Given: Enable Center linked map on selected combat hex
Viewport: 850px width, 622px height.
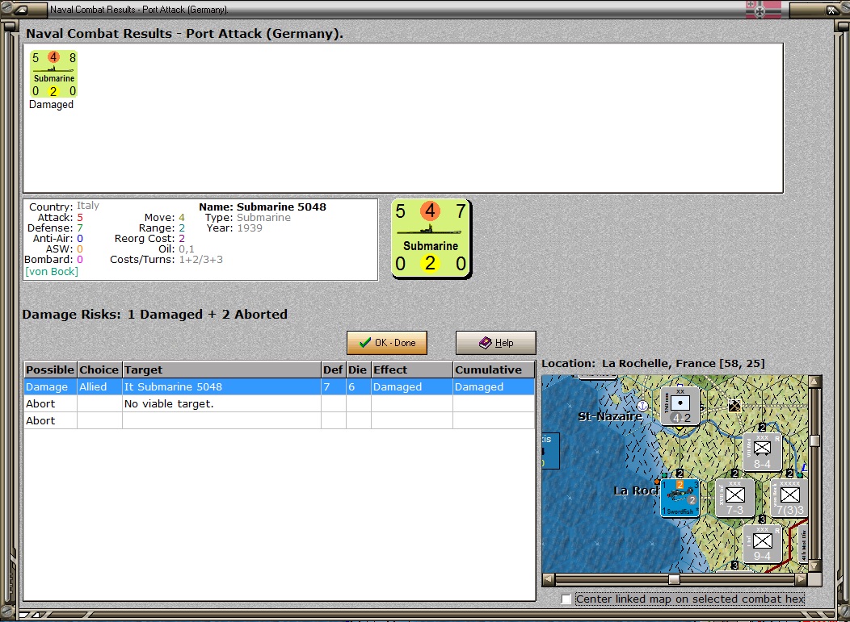Looking at the screenshot, I should pos(566,599).
